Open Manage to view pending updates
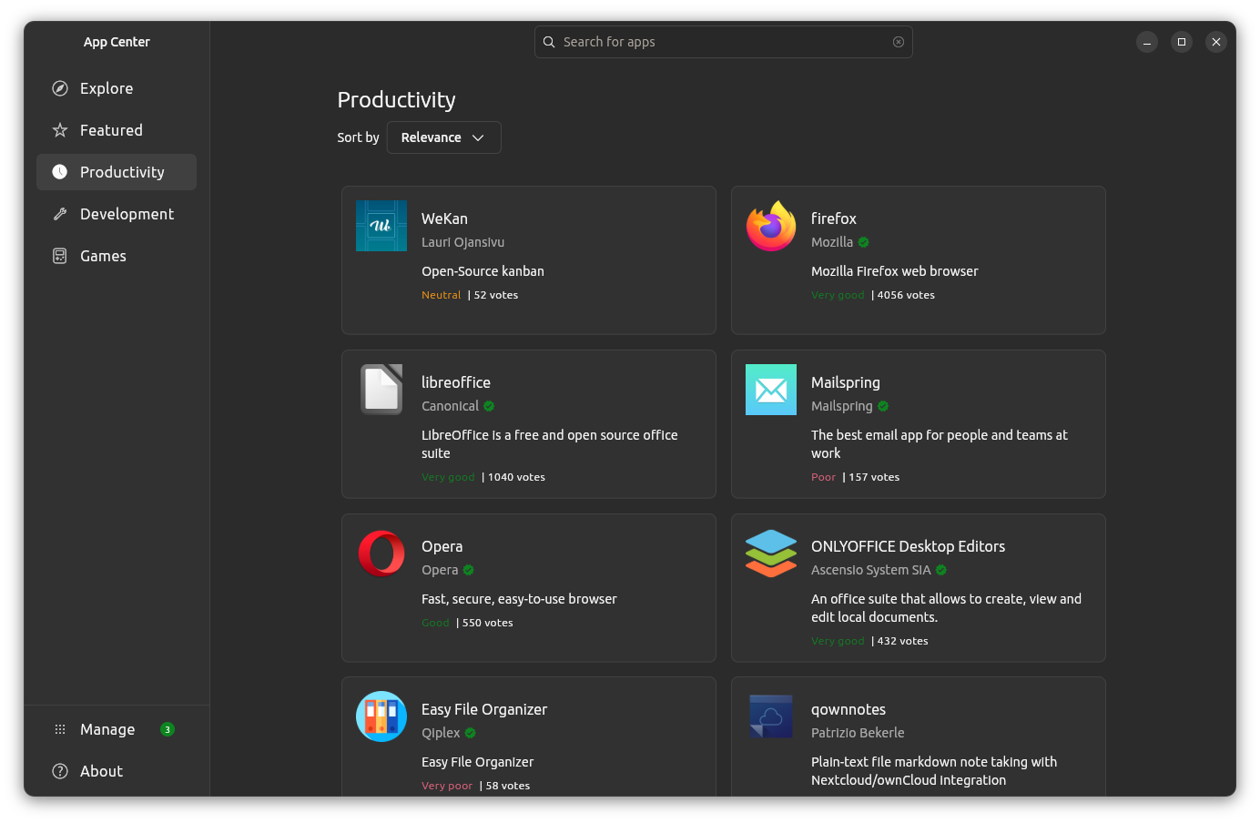This screenshot has width=1260, height=823. (108, 728)
